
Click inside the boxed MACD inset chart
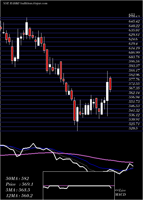pos(79,186)
